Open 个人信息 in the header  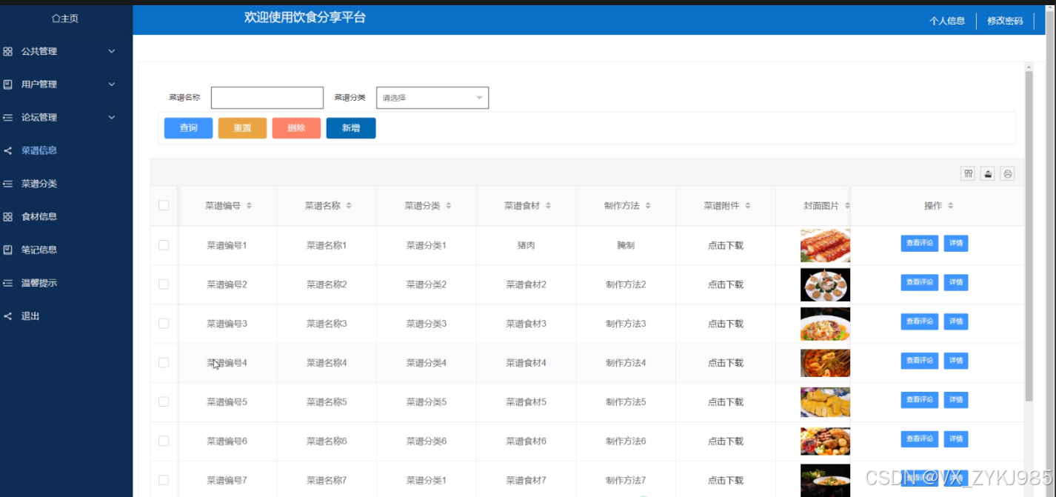(x=947, y=21)
